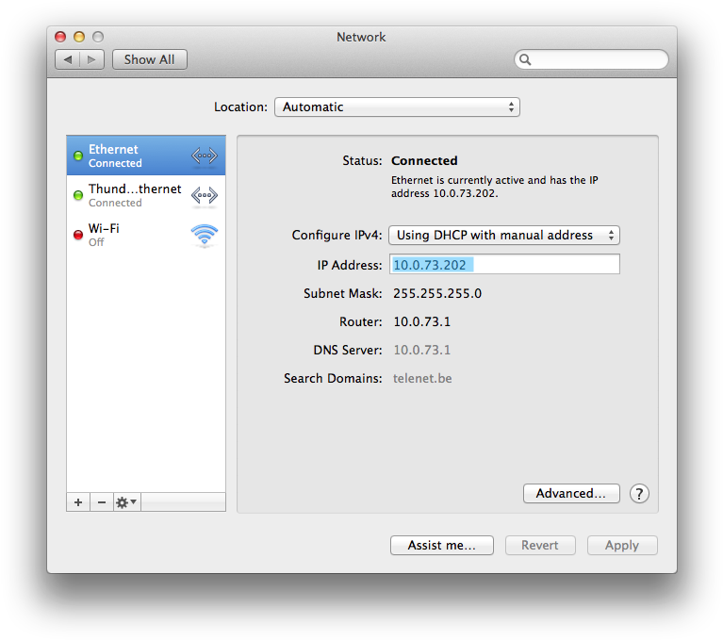Click the Show All button
This screenshot has height=640, width=723.
coord(149,59)
